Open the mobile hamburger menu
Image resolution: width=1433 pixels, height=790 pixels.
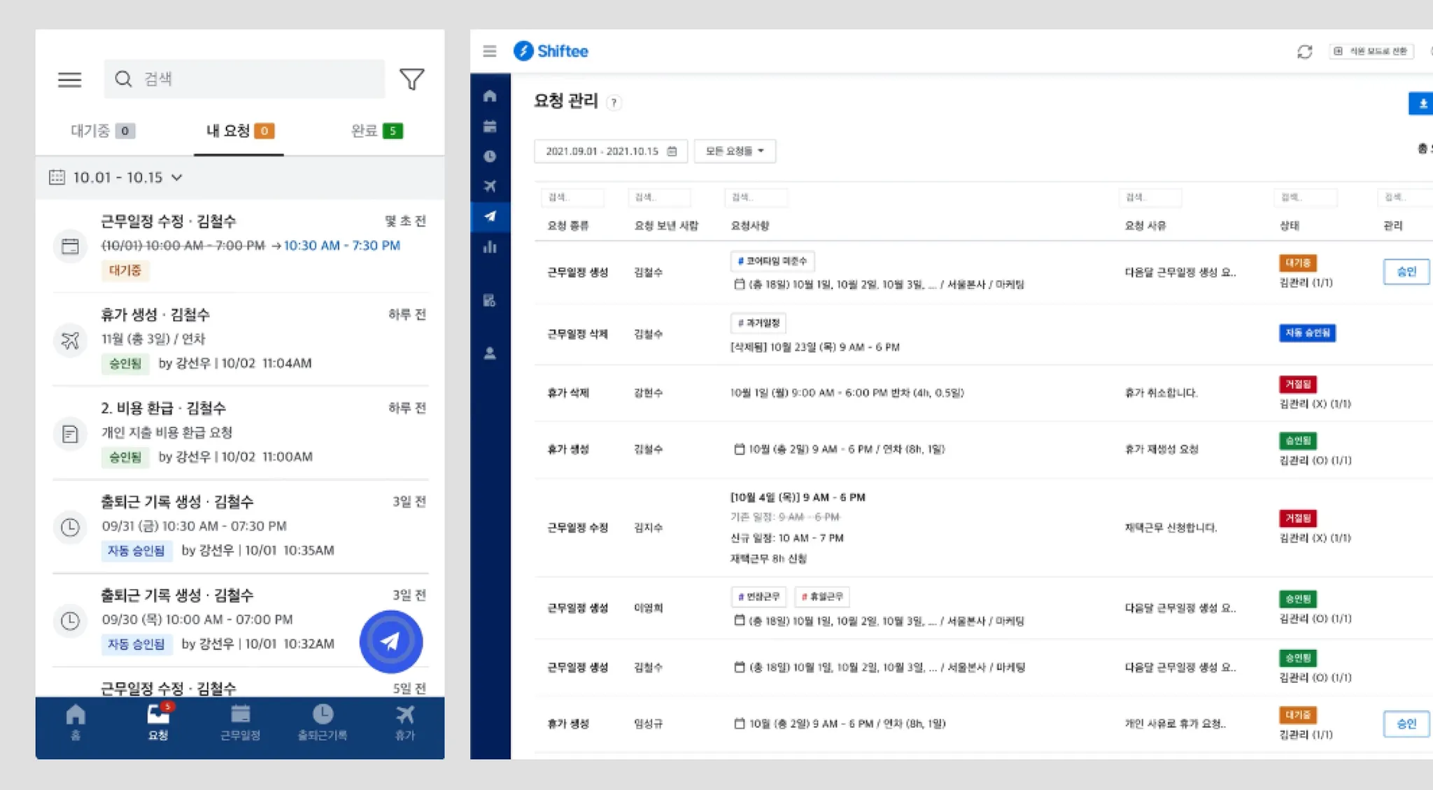(69, 80)
